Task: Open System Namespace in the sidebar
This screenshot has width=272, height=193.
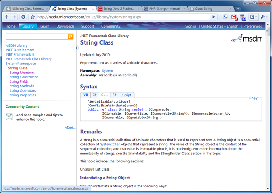Action: point(21,64)
